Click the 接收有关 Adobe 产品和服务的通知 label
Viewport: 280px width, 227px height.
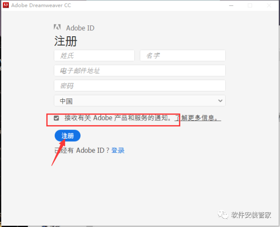tap(118, 118)
